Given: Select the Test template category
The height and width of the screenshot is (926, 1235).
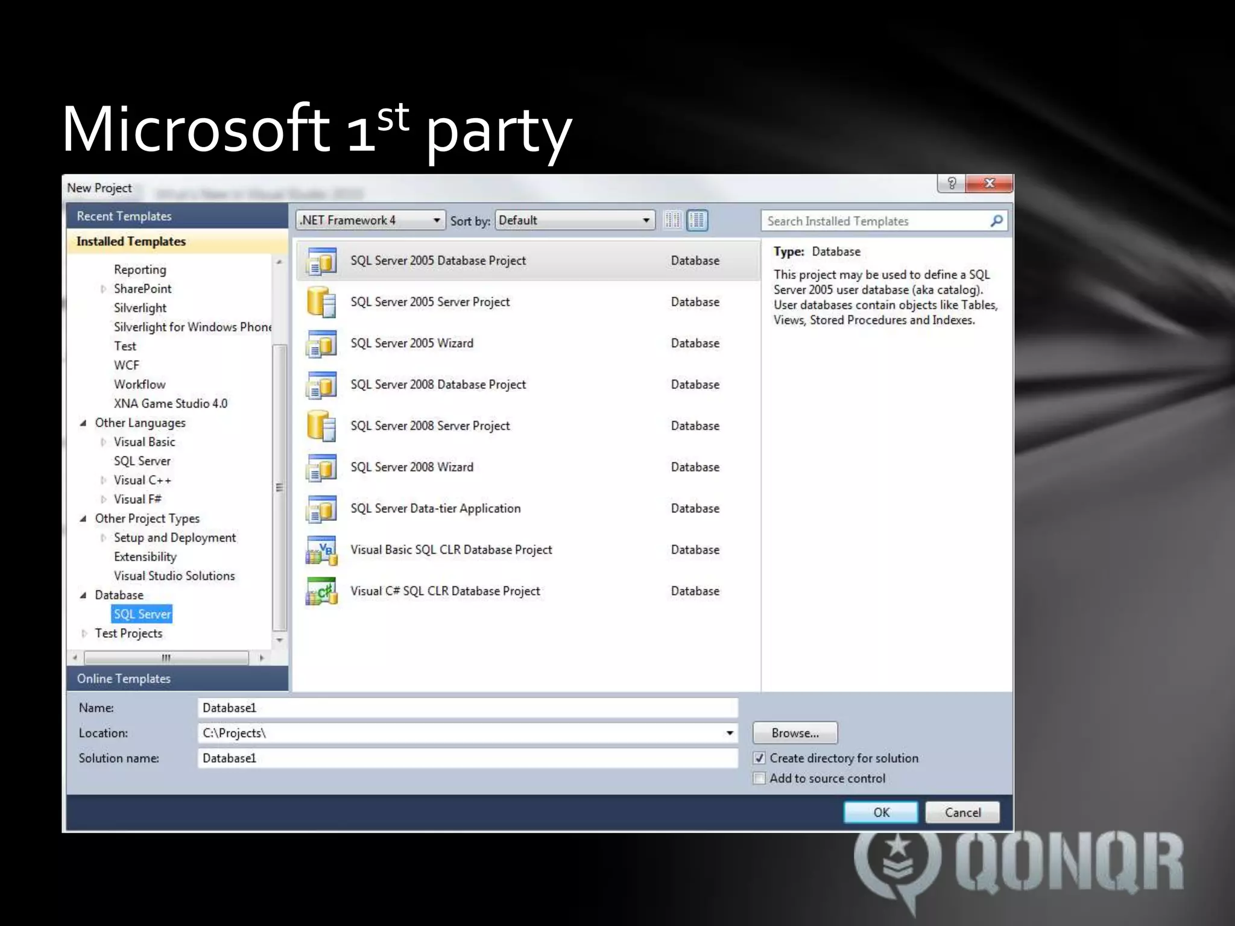Looking at the screenshot, I should click(125, 346).
